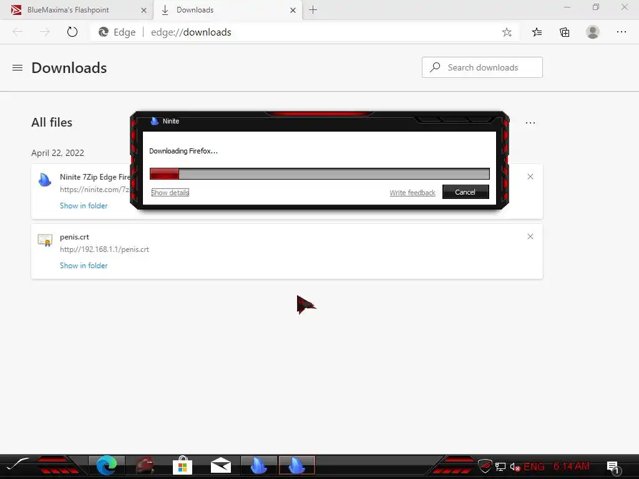Close the Downloads tab
The height and width of the screenshot is (479, 639).
[293, 10]
